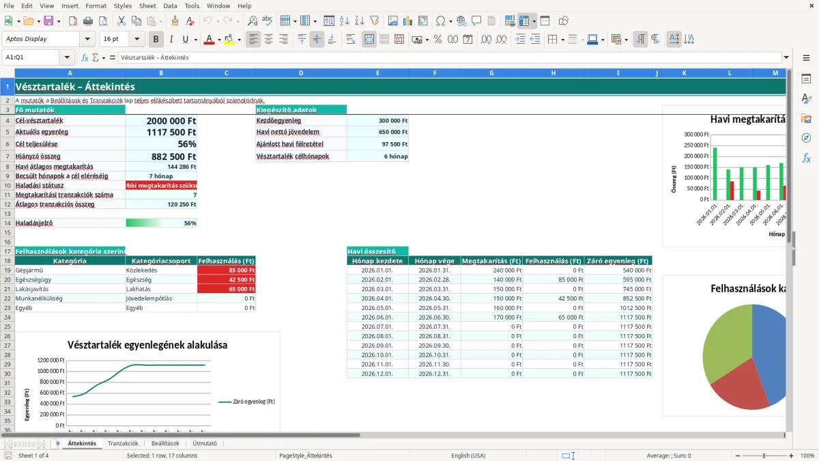Toggle right alignment

[284, 40]
